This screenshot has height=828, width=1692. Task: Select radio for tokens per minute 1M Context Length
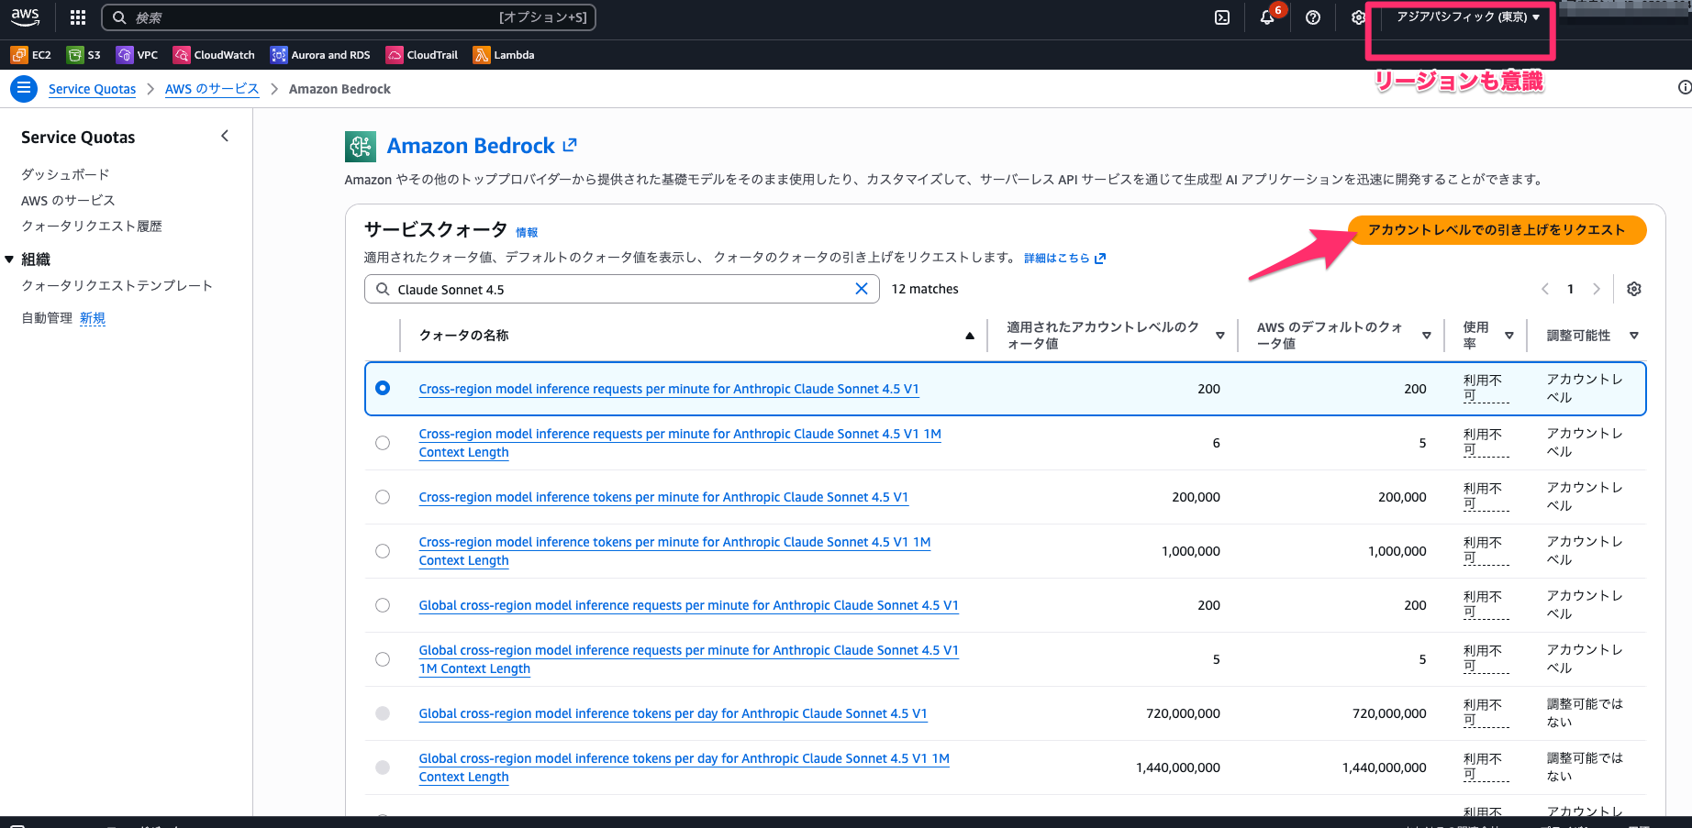(x=383, y=550)
